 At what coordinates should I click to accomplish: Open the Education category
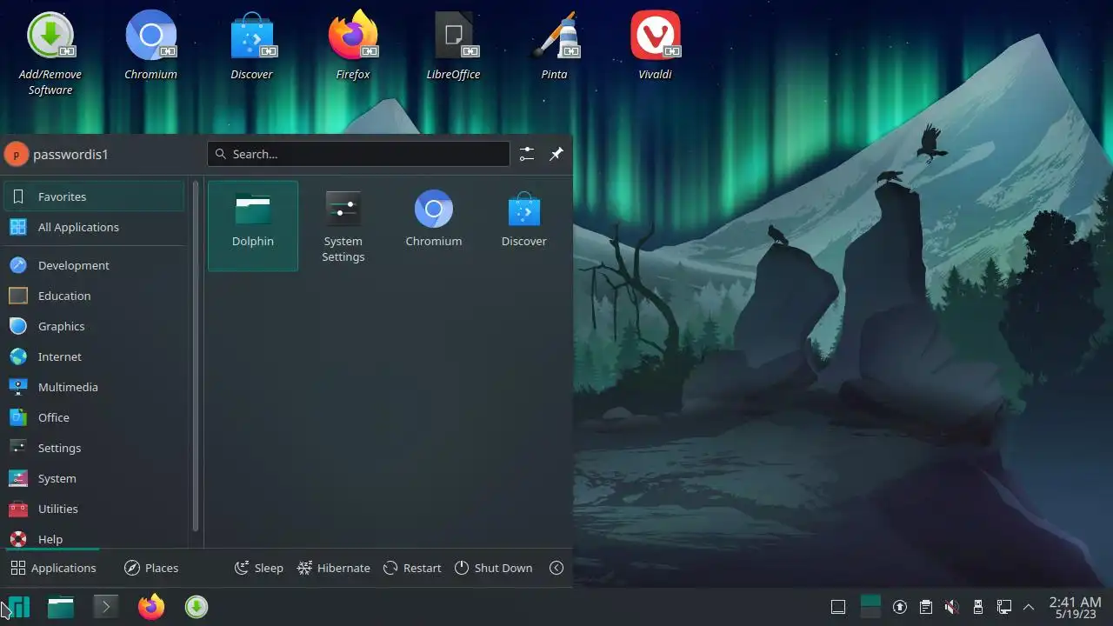[94, 296]
